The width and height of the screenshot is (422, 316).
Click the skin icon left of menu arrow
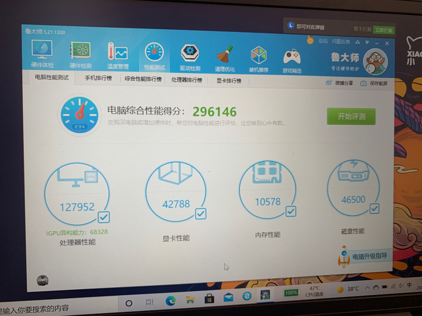click(x=358, y=42)
